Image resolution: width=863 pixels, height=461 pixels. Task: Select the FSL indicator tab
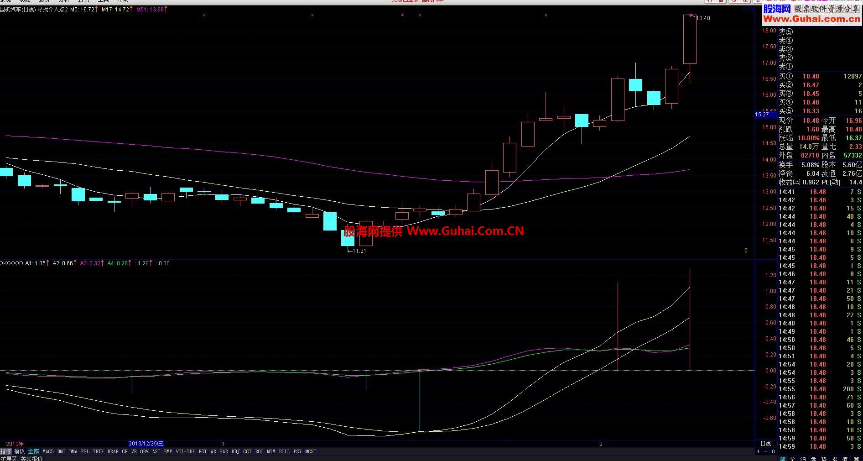coord(85,451)
